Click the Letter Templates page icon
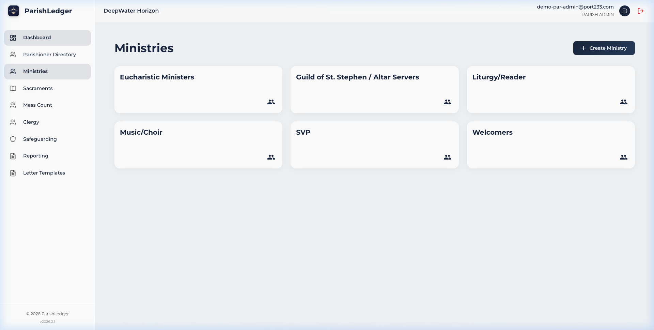The width and height of the screenshot is (654, 330). tap(13, 173)
